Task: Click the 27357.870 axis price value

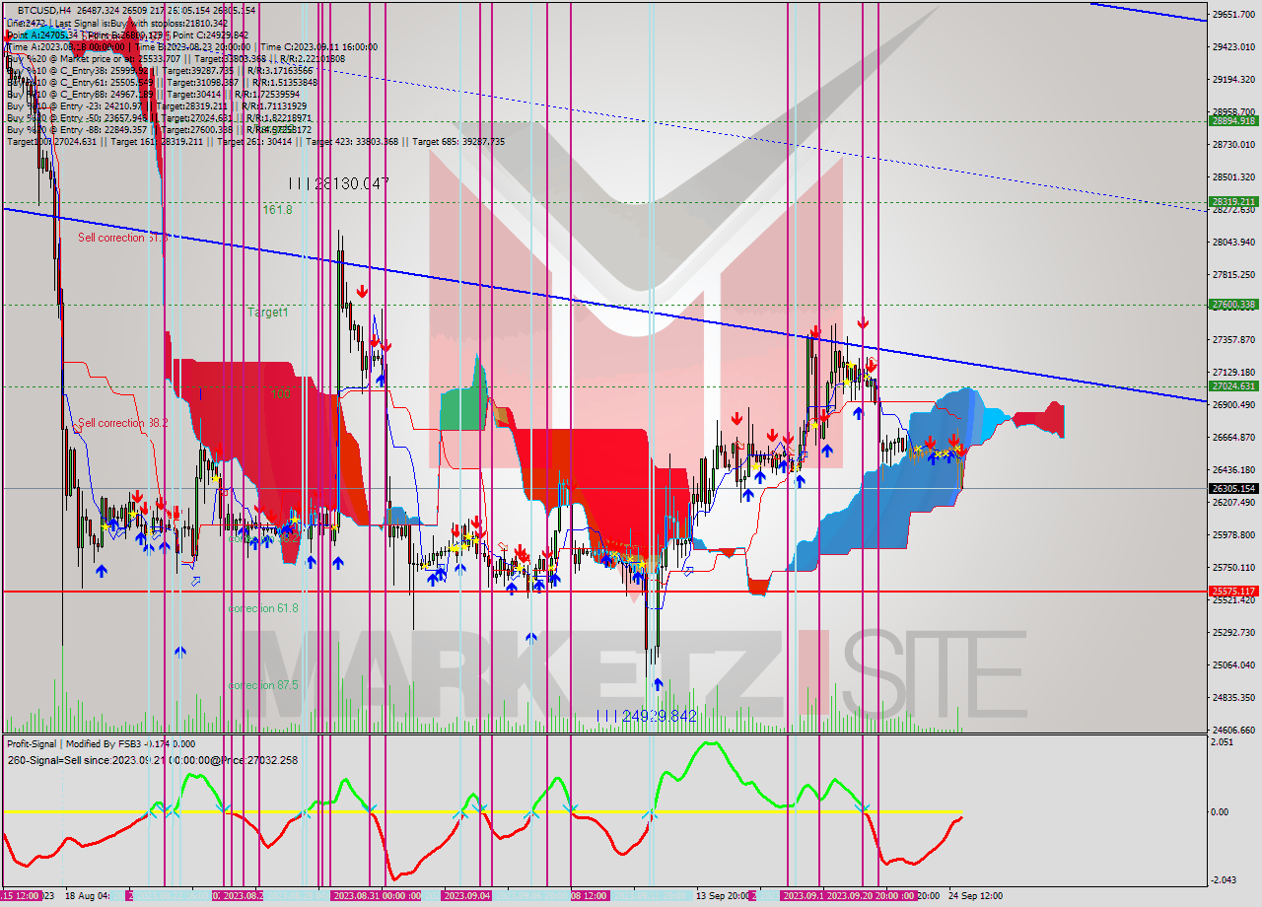Action: 1233,339
